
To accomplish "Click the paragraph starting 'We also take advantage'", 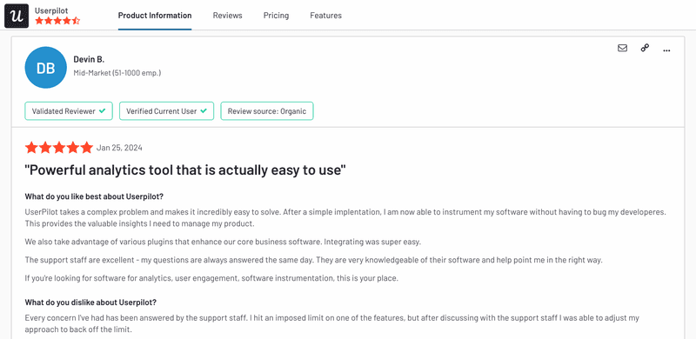I will coord(223,243).
